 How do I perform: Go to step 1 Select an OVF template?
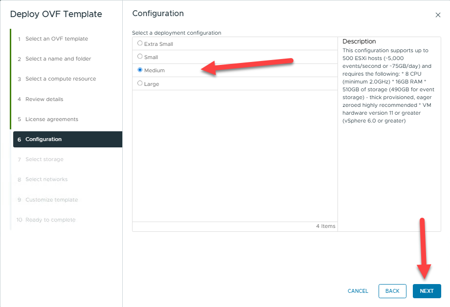tap(56, 39)
